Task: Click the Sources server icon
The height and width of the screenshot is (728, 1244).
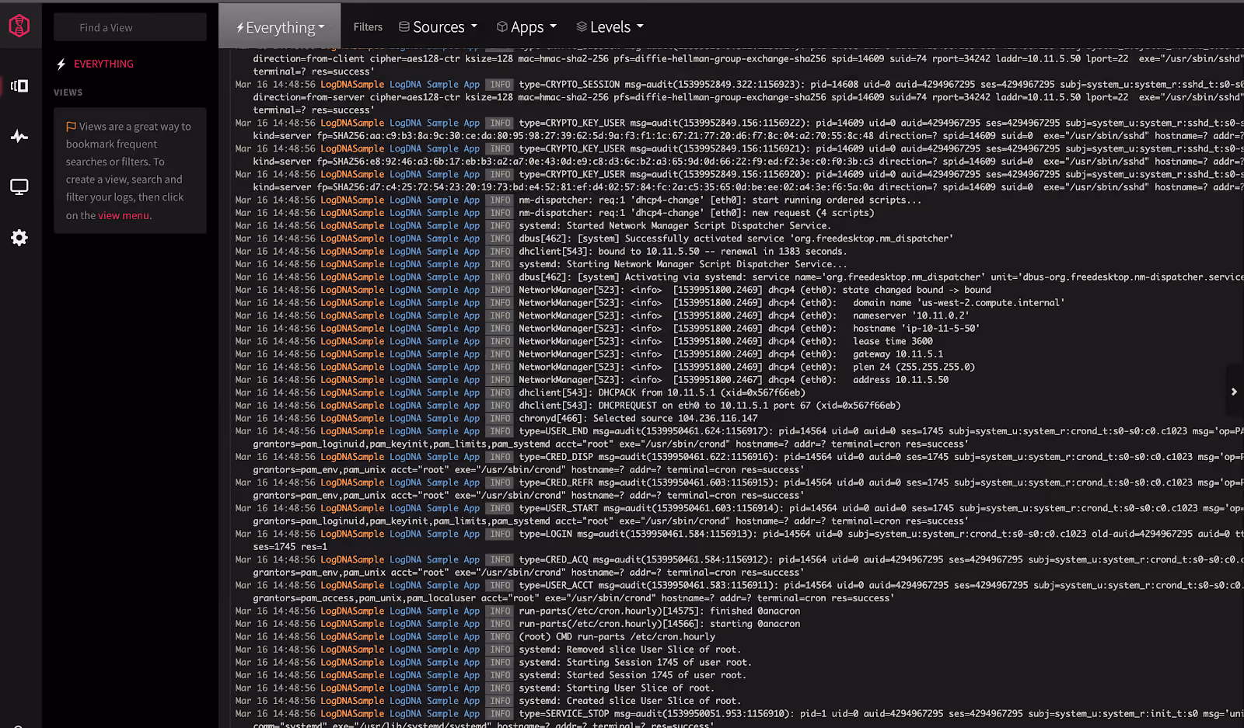Action: (404, 26)
